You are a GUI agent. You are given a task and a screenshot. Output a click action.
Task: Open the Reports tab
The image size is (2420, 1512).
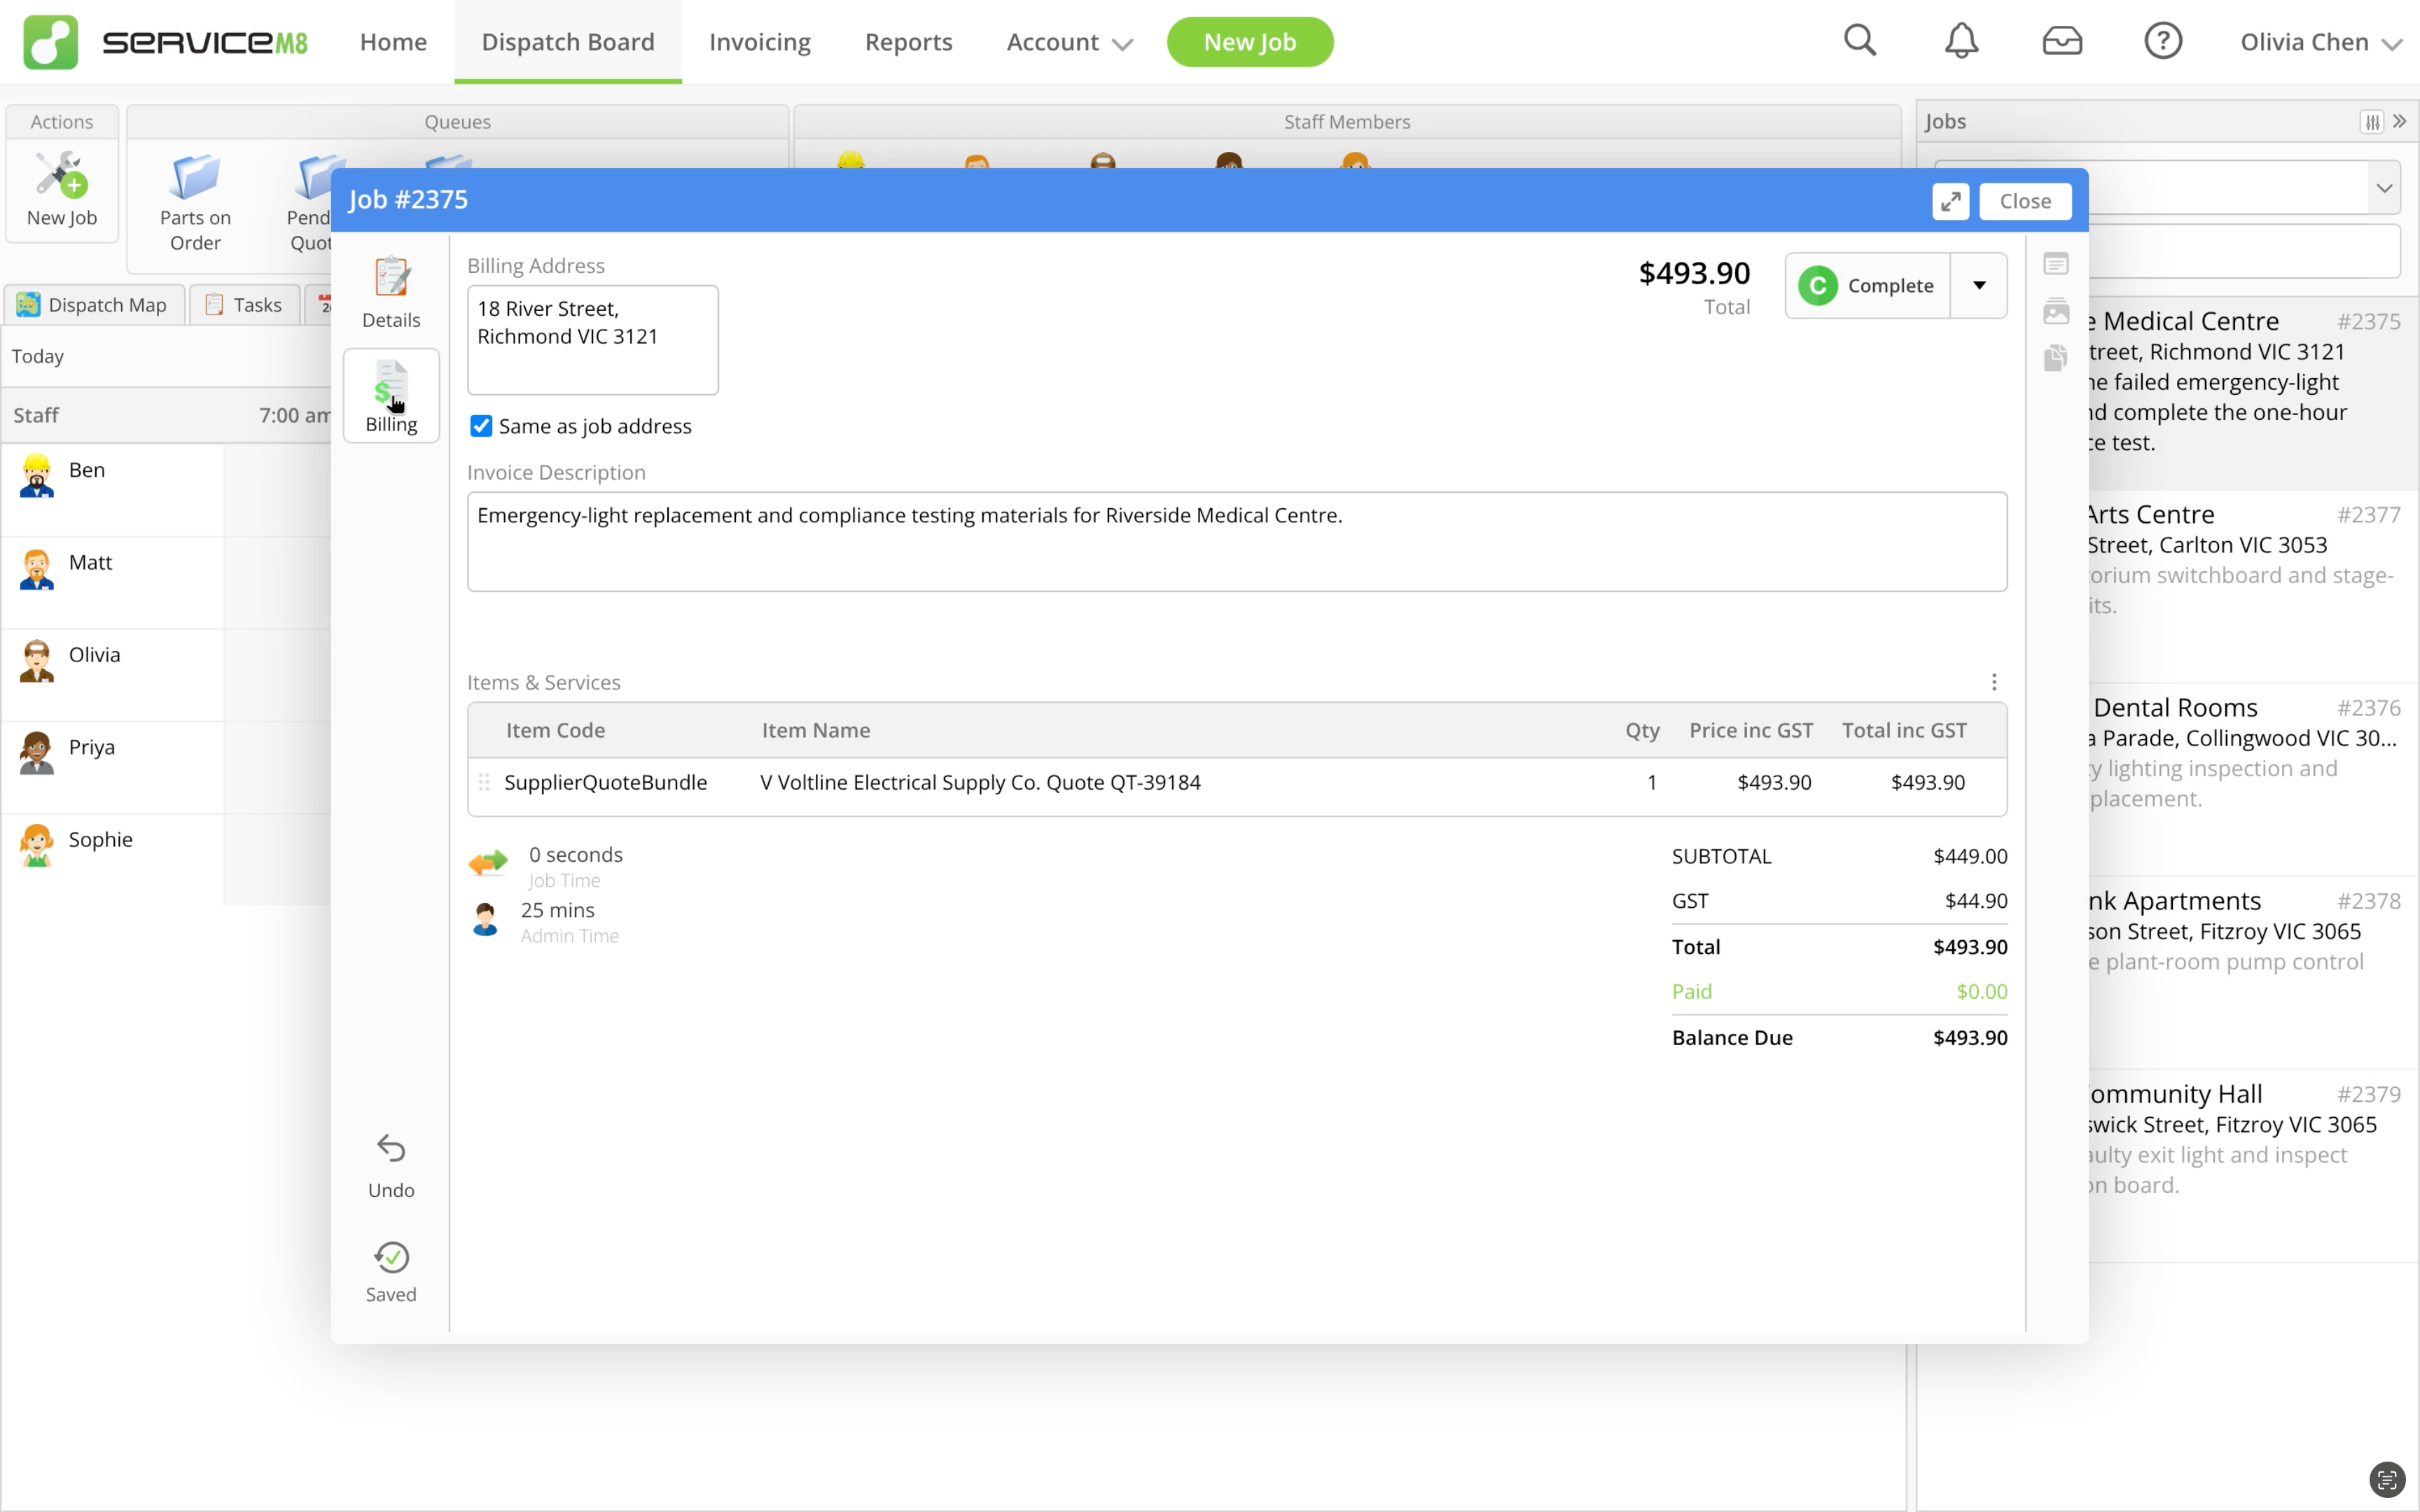(x=908, y=42)
